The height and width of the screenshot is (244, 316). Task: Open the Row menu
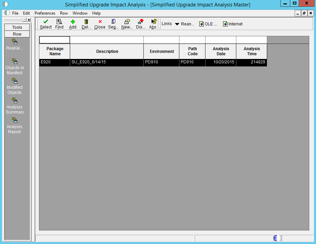tap(64, 13)
